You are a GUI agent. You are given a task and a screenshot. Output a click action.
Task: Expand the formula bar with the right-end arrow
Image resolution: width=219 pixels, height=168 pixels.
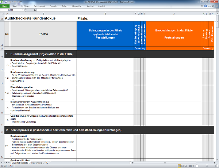(x=218, y=10)
